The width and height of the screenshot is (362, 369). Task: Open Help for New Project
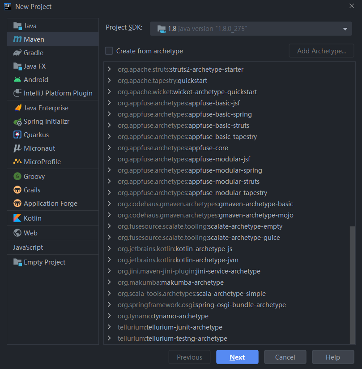tap(333, 357)
